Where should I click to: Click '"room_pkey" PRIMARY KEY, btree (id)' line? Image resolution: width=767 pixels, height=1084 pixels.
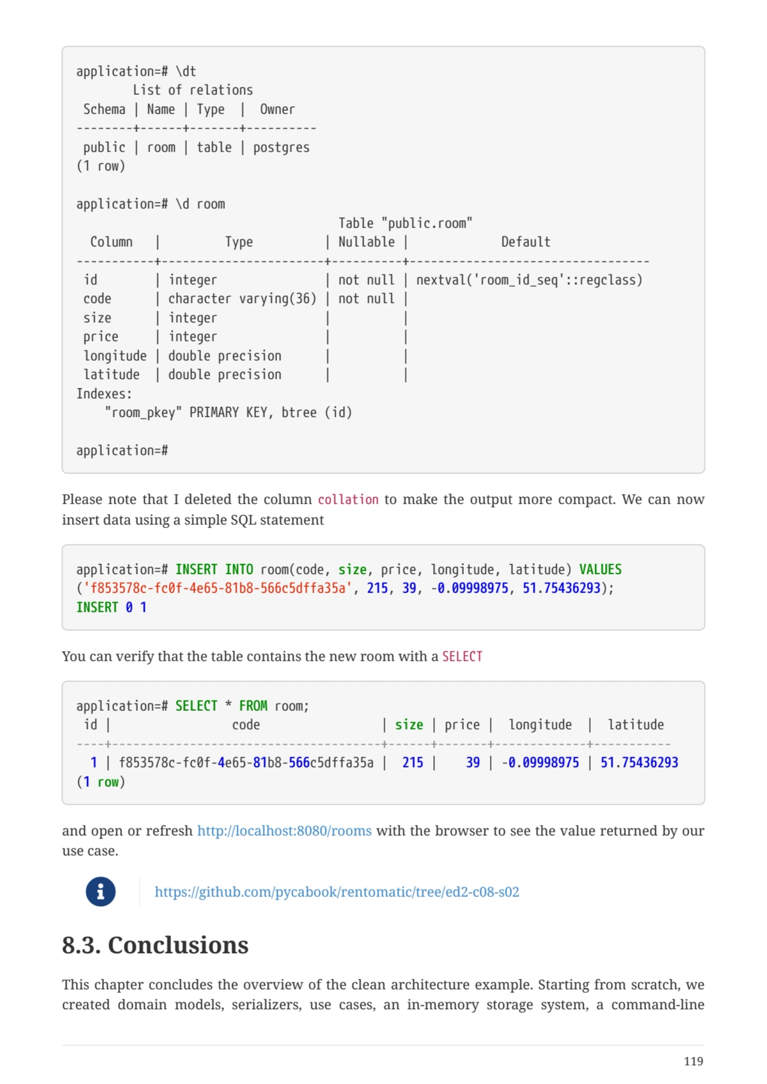228,413
